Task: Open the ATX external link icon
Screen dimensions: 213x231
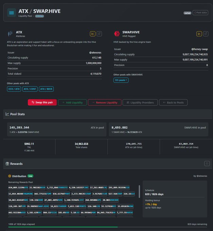Action: (x=99, y=34)
